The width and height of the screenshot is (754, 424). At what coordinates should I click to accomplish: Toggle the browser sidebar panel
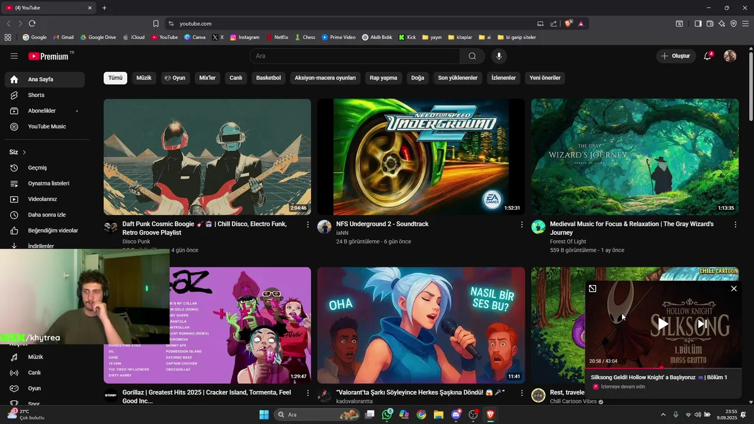(698, 24)
